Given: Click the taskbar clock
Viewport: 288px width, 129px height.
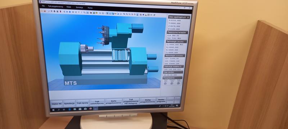Looking at the screenshot, I should (172, 106).
